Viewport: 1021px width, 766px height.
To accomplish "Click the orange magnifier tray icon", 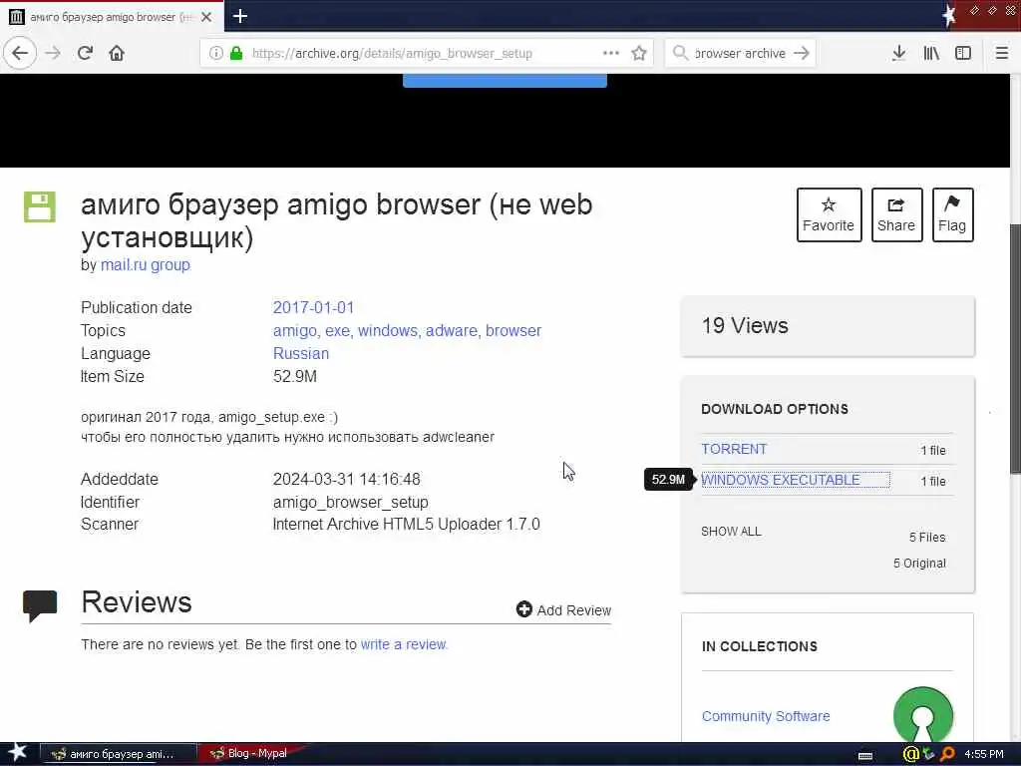I will pyautogui.click(x=947, y=754).
